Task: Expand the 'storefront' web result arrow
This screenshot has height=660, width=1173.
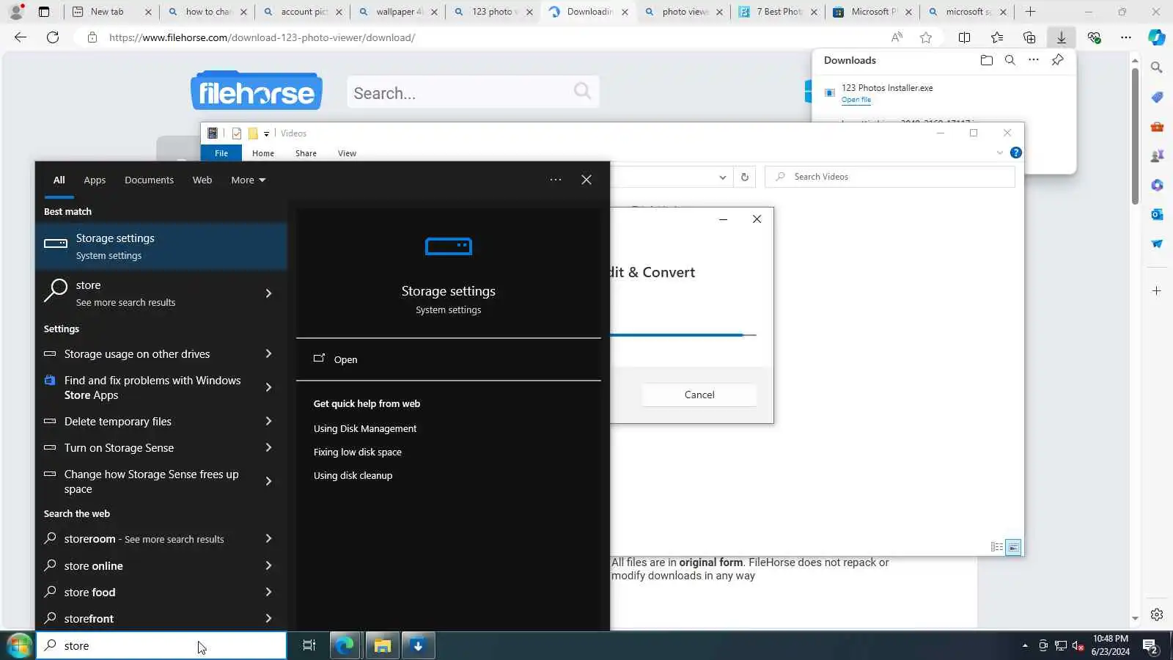Action: [x=268, y=618]
